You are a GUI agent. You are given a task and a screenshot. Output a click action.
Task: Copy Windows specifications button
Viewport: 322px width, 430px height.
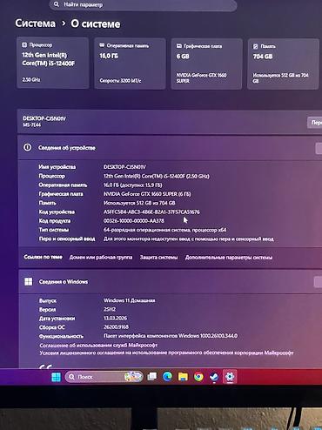point(318,282)
